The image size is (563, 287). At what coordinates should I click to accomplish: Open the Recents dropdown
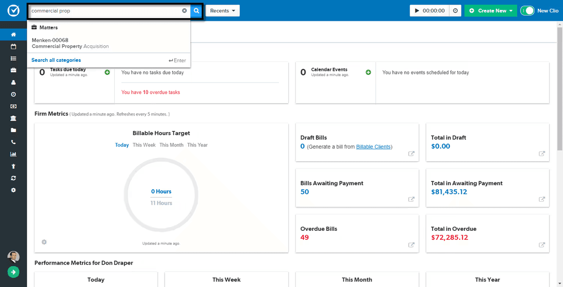coord(223,11)
